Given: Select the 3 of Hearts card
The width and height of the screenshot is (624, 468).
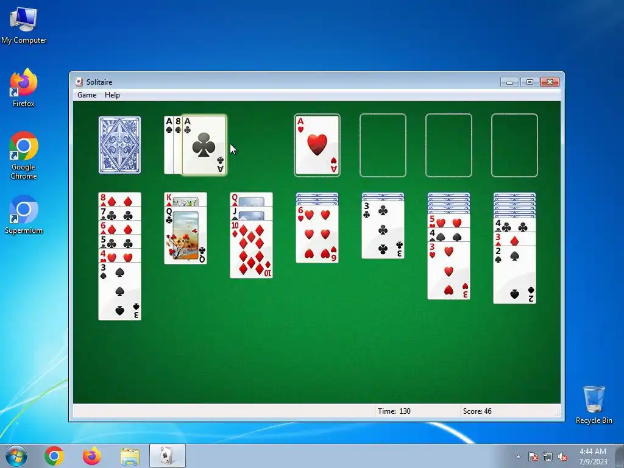Looking at the screenshot, I should pyautogui.click(x=448, y=270).
